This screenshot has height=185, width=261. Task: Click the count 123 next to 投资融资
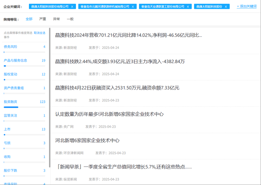pyautogui.click(x=42, y=102)
